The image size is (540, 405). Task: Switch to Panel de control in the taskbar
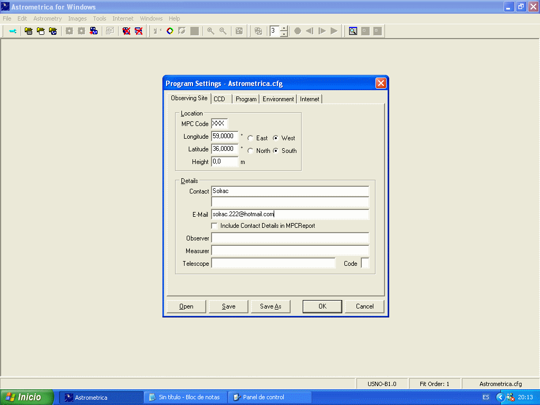pyautogui.click(x=270, y=398)
